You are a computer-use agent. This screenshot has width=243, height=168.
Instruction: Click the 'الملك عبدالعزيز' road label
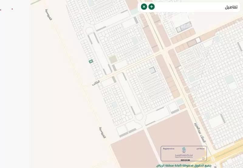(x=200, y=133)
